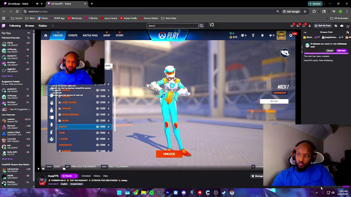Viewport: 351px width, 197px height.
Task: Show more live channels
Action: tap(7, 159)
